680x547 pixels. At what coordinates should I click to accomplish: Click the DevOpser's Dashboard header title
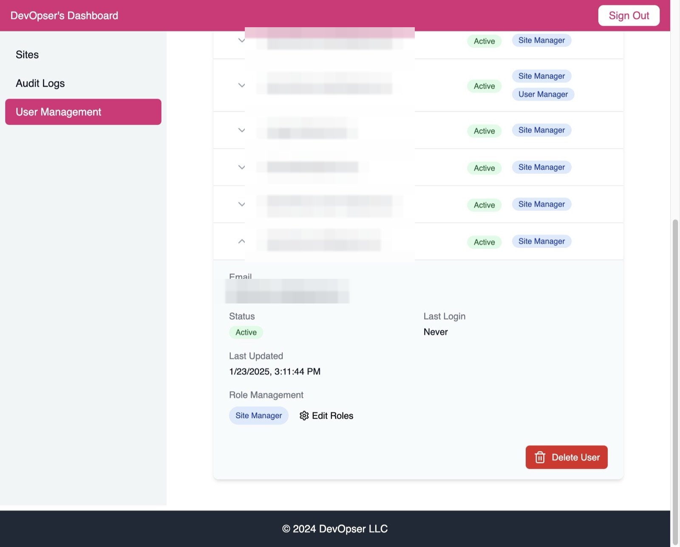[x=64, y=16]
